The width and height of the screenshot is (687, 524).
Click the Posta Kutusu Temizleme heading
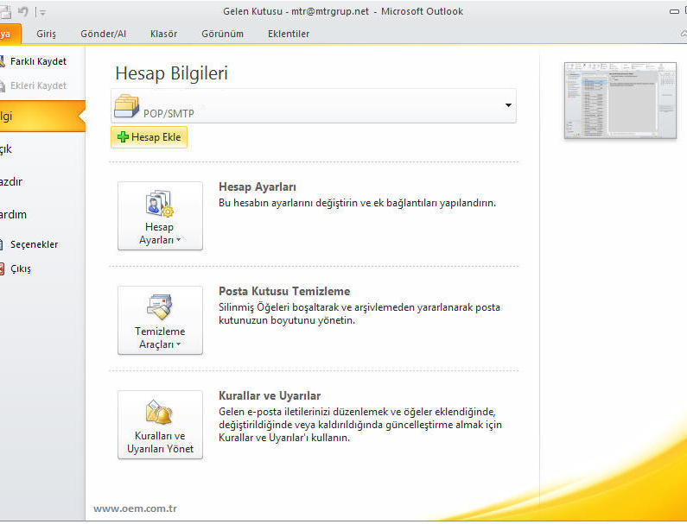tap(284, 291)
